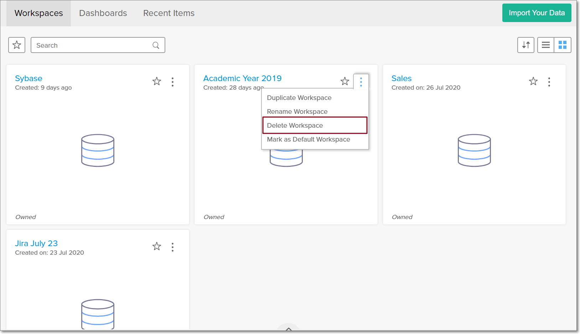Click the Sybase database icon

(98, 150)
